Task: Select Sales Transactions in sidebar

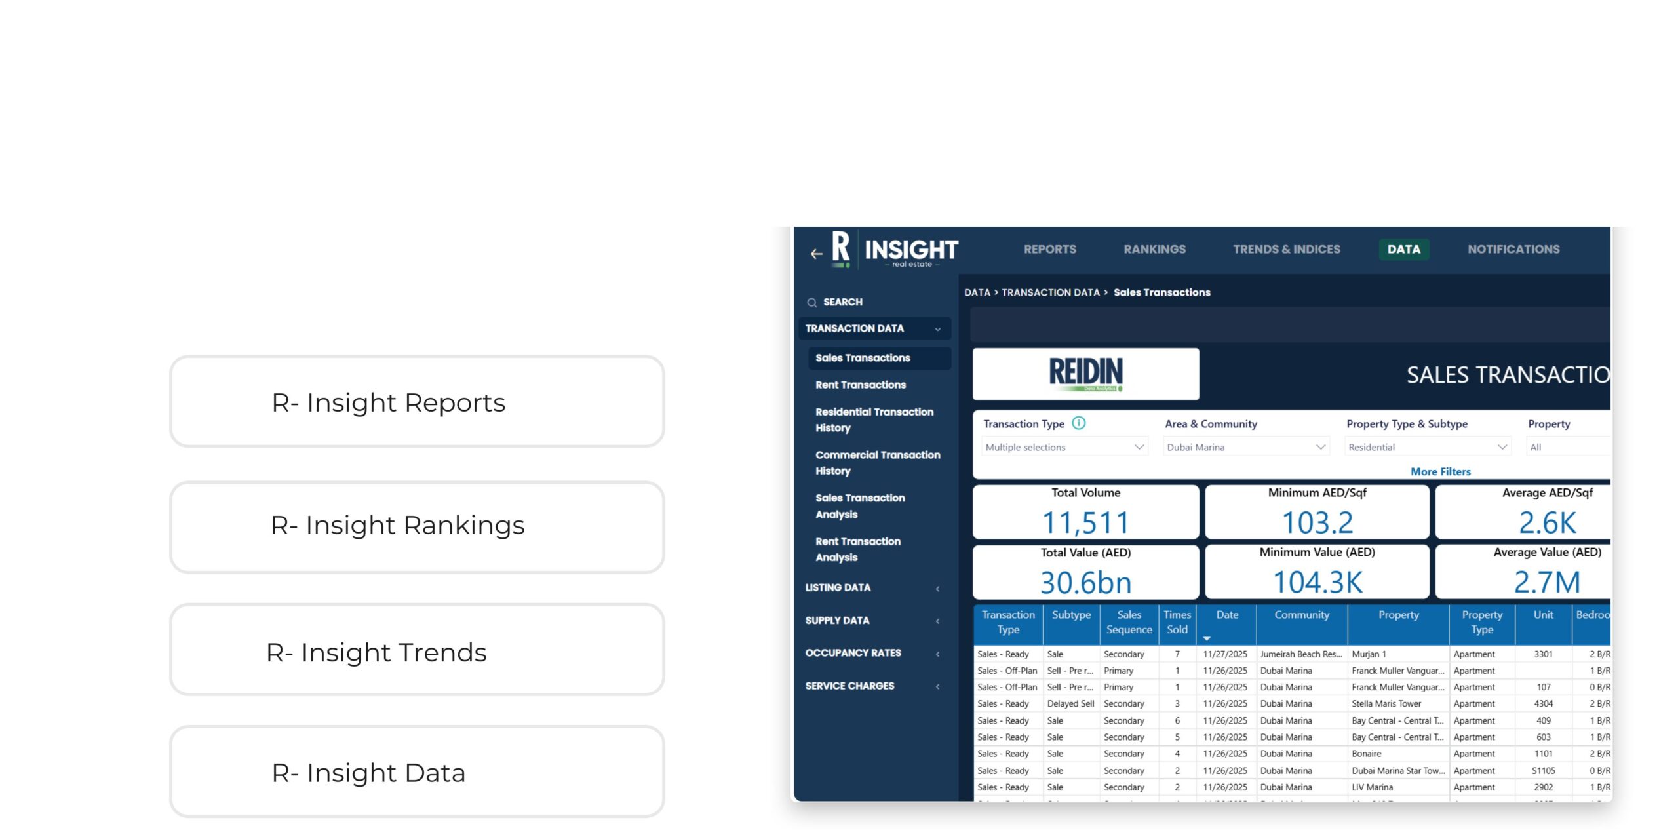Action: [879, 358]
